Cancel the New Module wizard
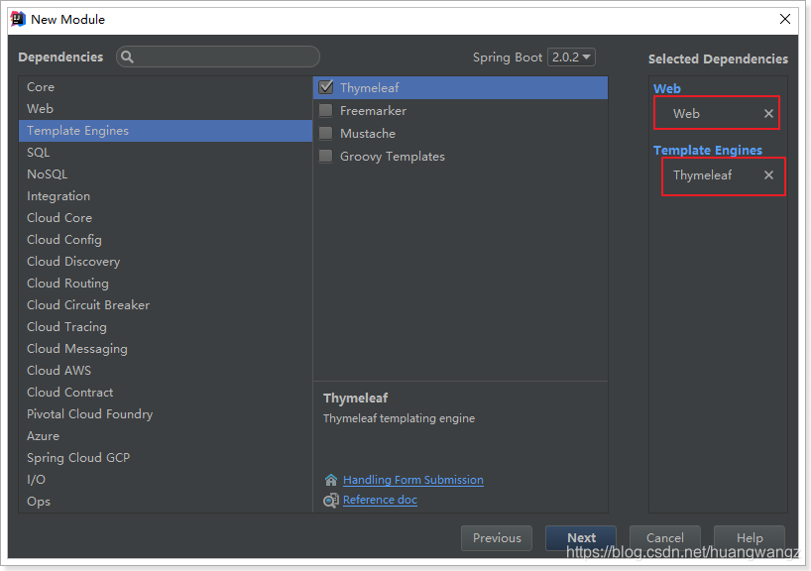 [x=664, y=538]
